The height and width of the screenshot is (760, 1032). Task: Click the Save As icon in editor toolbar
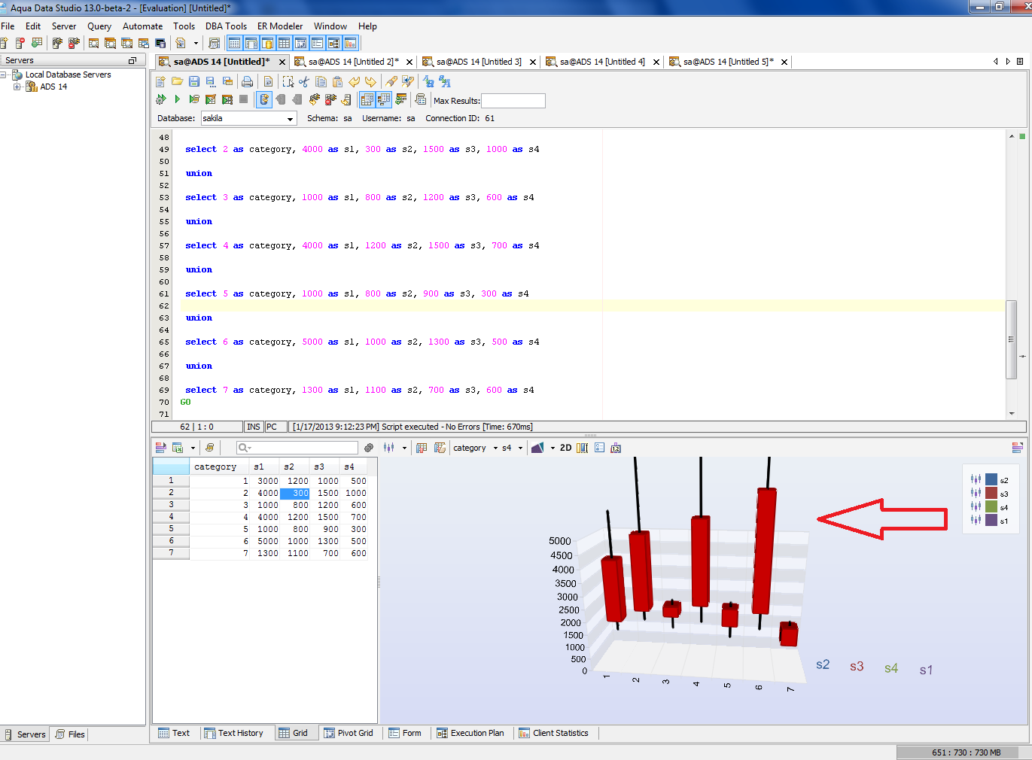coord(211,81)
